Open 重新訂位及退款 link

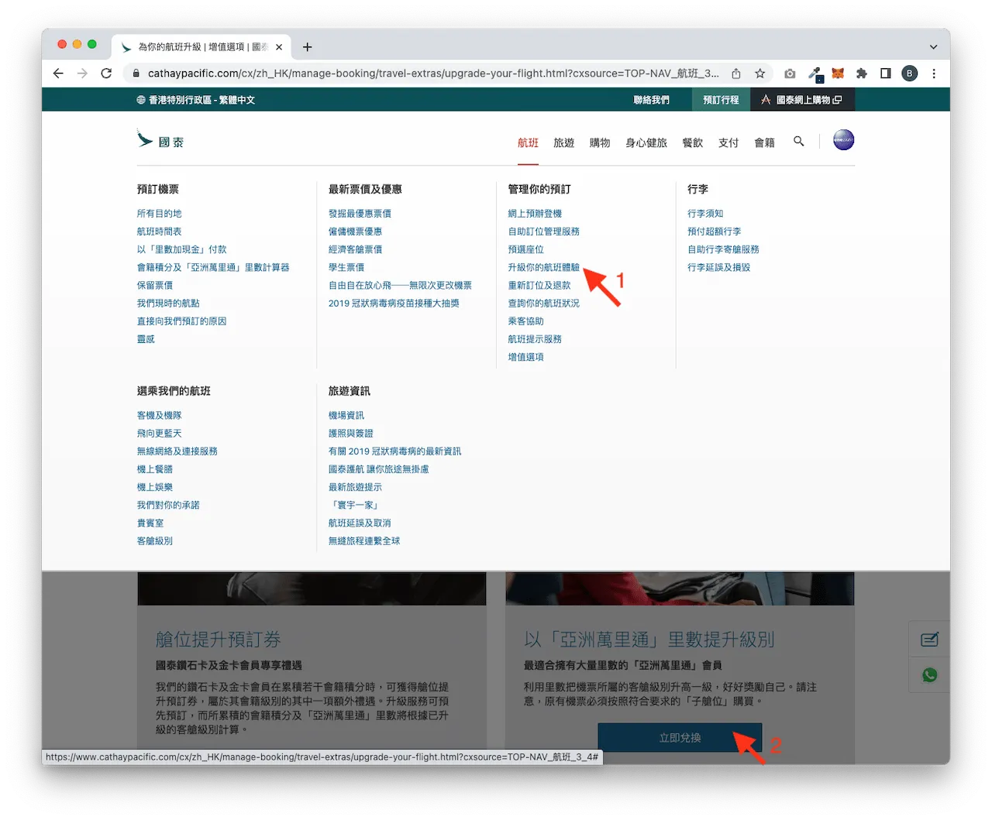pos(539,285)
